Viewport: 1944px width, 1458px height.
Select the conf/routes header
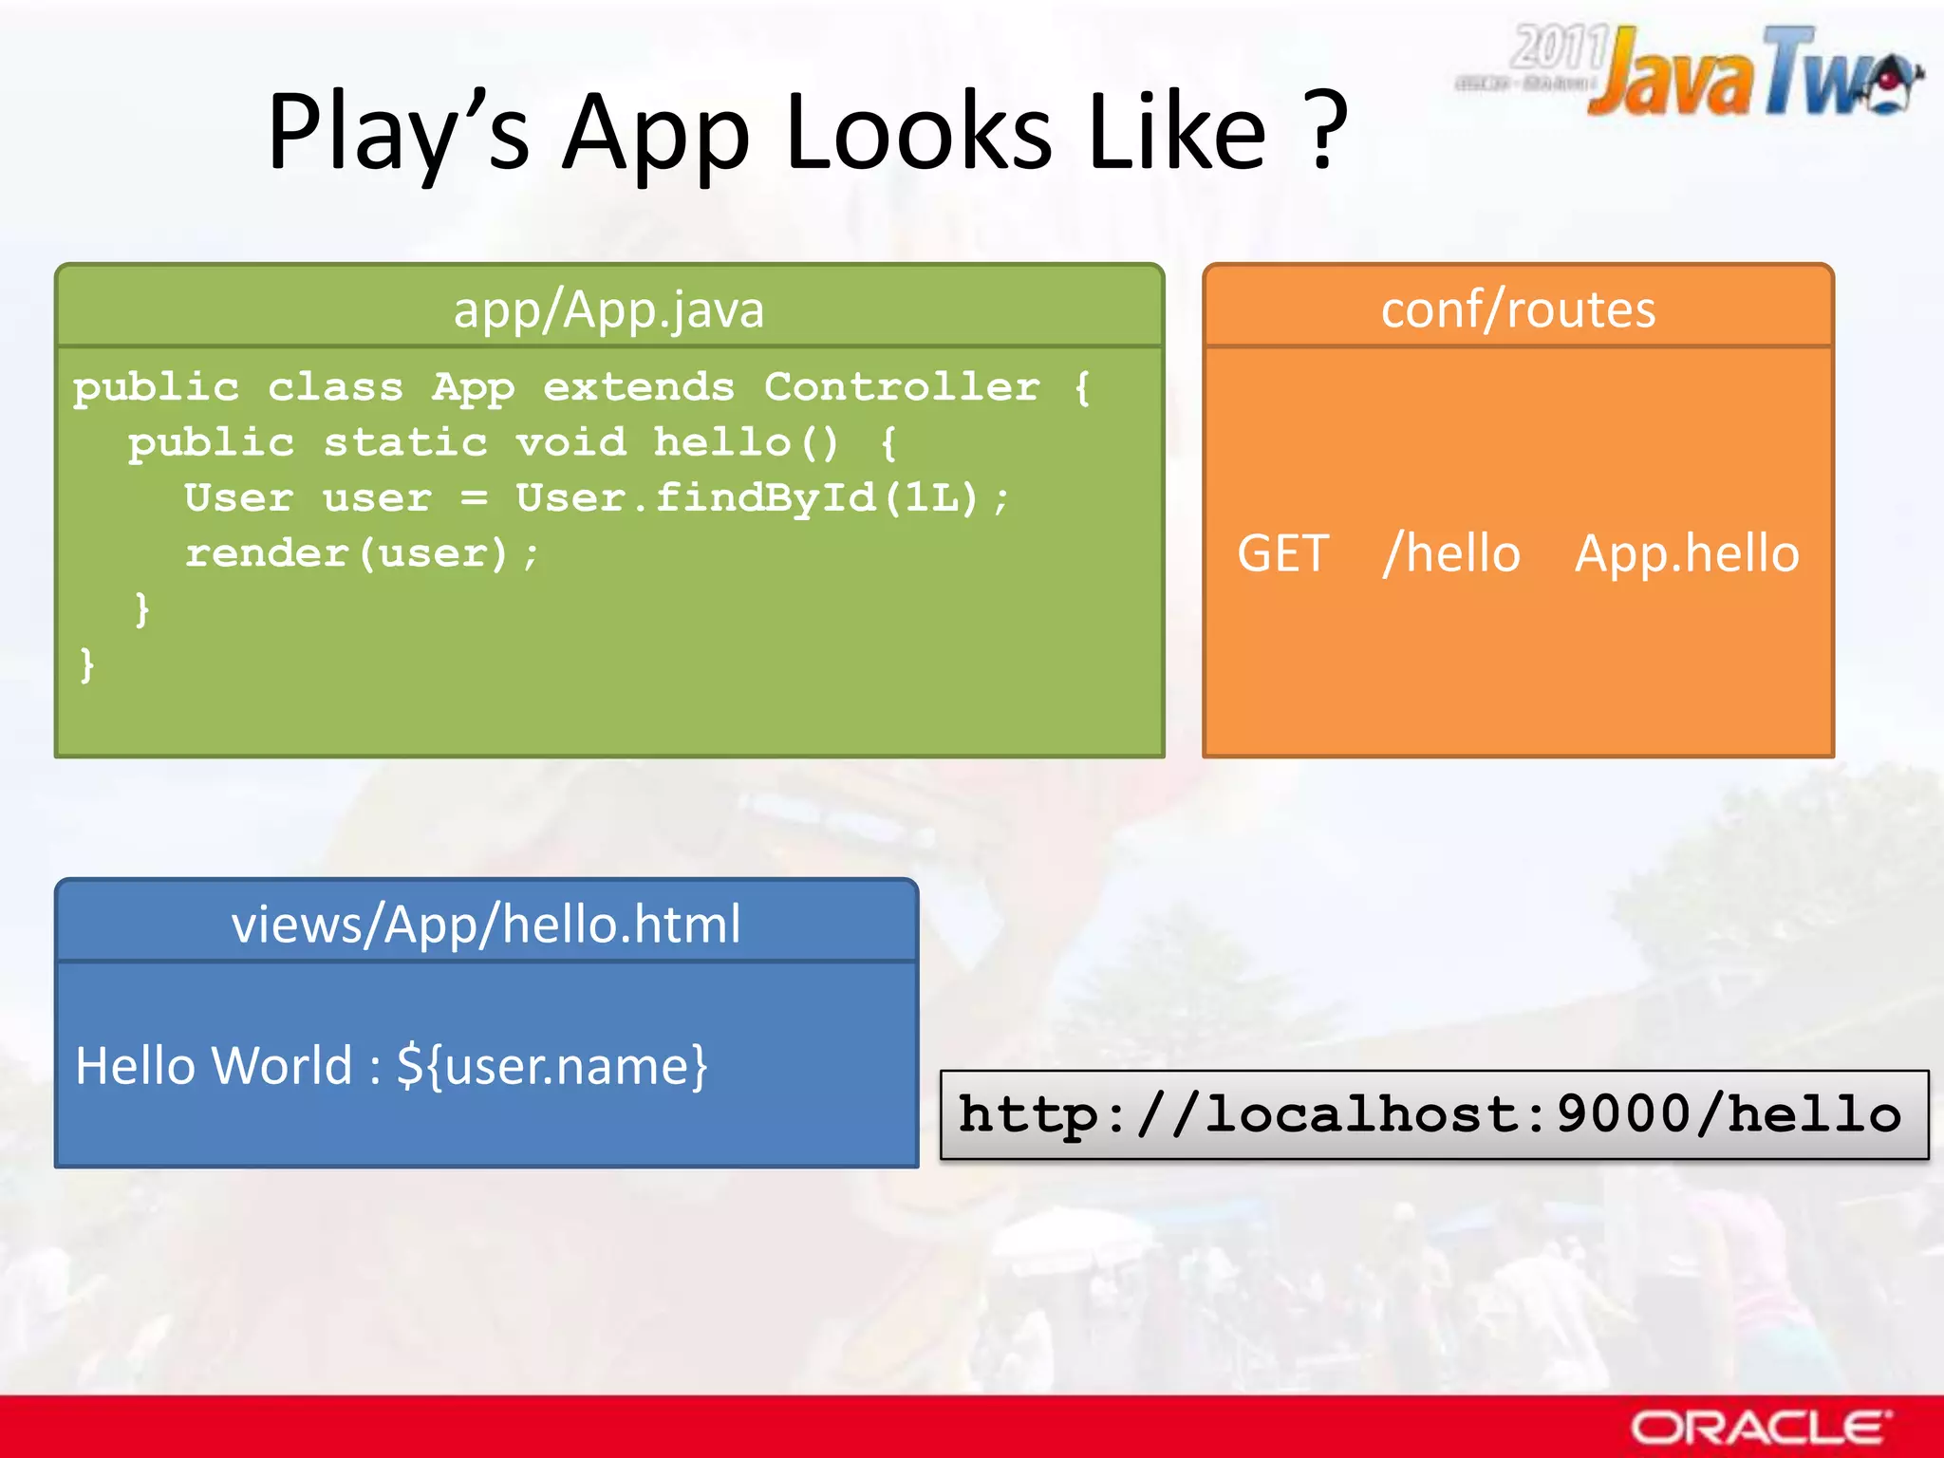(1518, 309)
